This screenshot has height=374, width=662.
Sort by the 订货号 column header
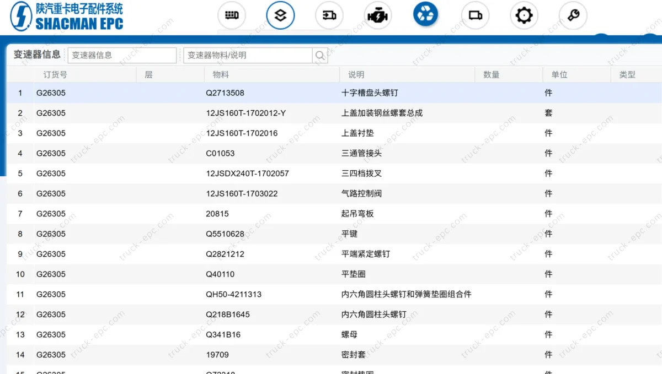click(55, 74)
